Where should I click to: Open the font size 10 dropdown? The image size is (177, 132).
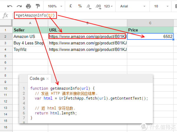pyautogui.click(x=161, y=6)
